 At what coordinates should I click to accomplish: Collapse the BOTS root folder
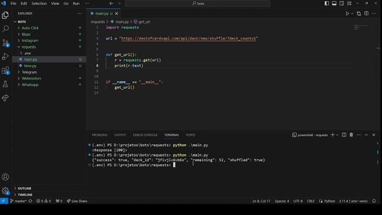tap(15, 21)
